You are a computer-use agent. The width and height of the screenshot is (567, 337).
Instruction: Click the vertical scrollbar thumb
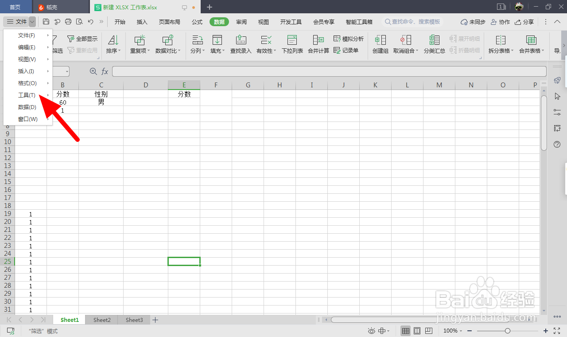coord(544,123)
